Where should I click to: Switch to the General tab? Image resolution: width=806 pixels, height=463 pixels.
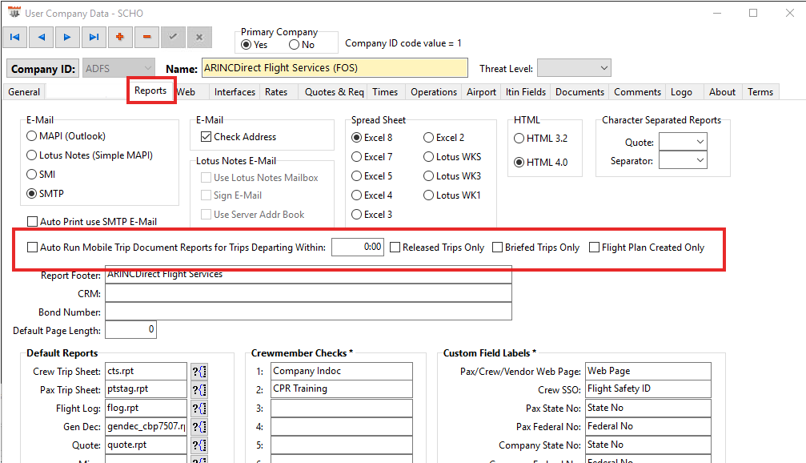24,92
